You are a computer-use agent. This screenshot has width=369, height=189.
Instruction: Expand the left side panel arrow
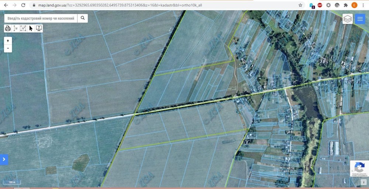click(4, 160)
